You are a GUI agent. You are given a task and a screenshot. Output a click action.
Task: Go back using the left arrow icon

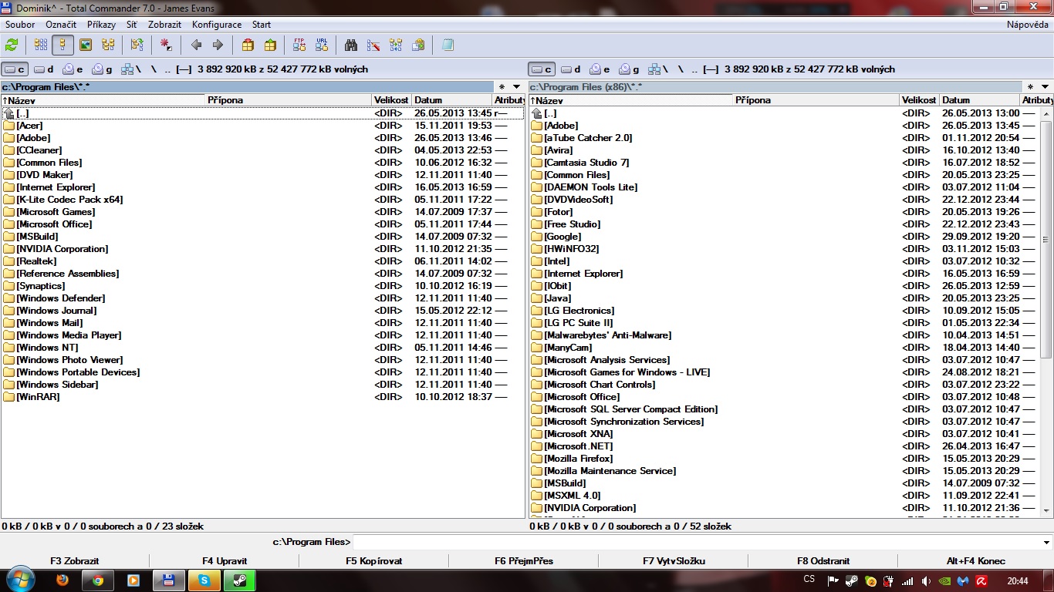tap(196, 45)
